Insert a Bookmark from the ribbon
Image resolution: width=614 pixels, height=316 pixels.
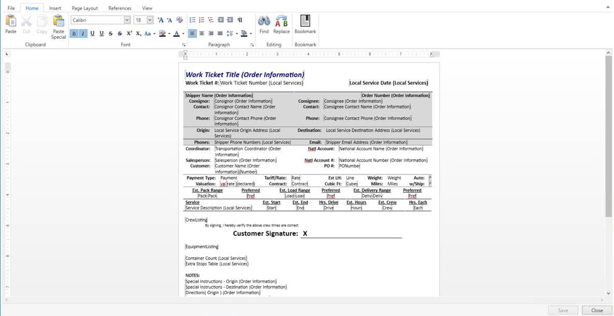(305, 24)
